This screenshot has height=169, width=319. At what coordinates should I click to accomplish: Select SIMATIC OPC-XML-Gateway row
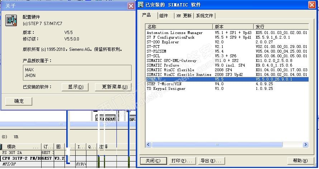tap(227, 61)
